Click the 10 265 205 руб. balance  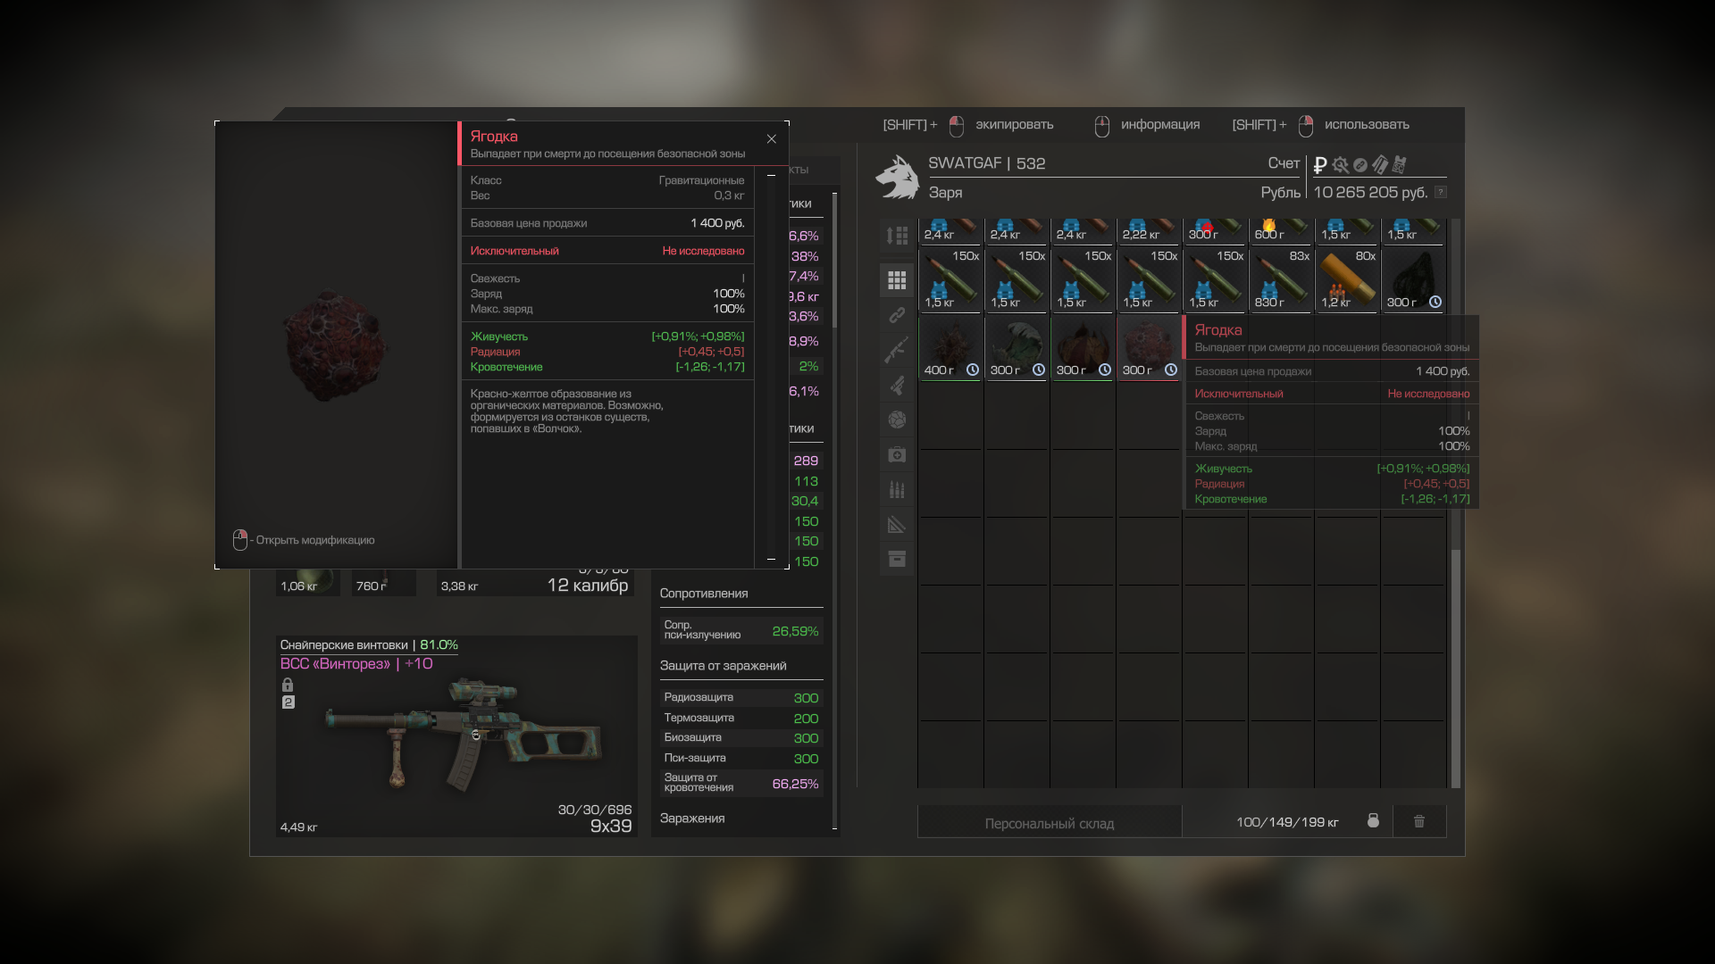point(1370,192)
